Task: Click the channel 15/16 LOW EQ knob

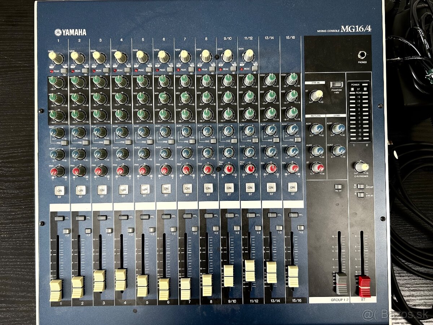Action: [x=292, y=113]
